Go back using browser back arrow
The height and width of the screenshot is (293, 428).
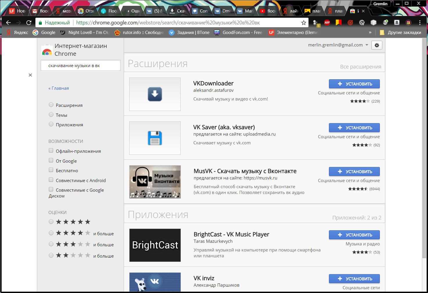point(8,22)
